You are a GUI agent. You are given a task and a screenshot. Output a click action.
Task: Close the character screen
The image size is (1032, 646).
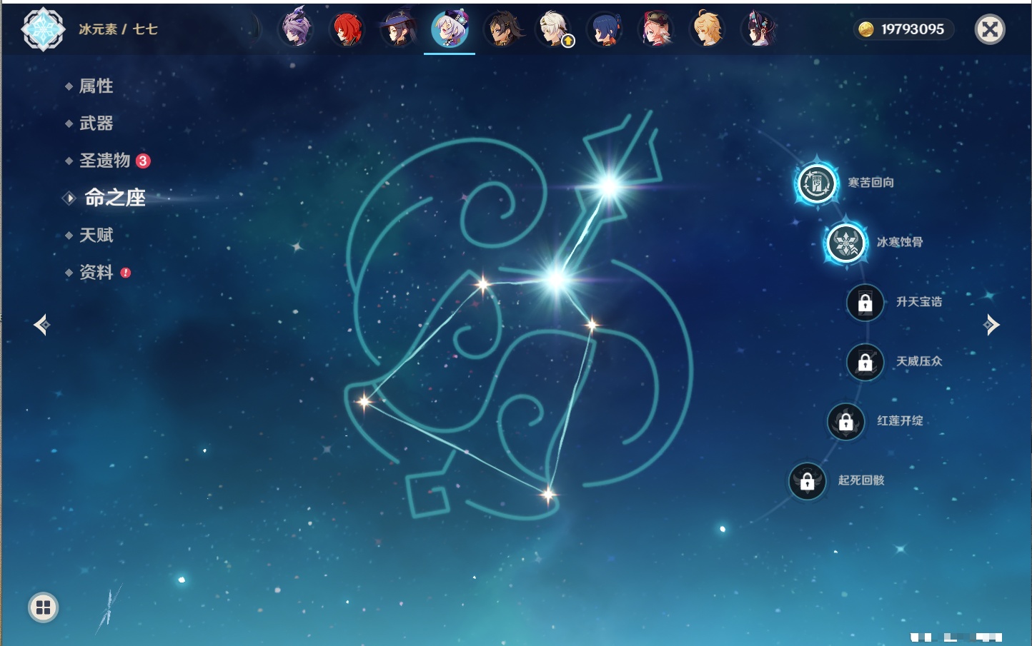tap(990, 29)
